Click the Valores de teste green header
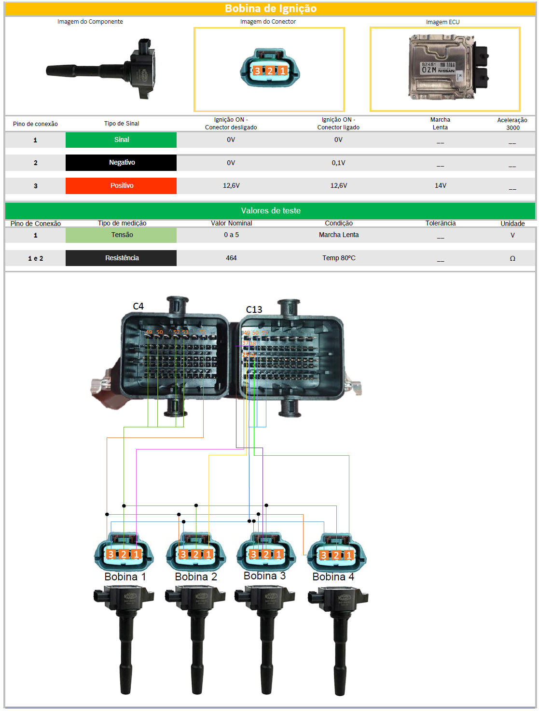Image resolution: width=539 pixels, height=717 pixels. pos(270,211)
